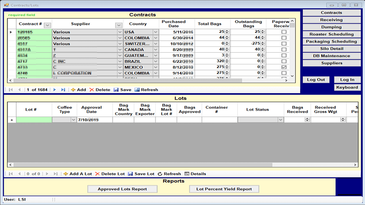Screen dimensions: 365x205
Task: Open Suppliers screen
Action: (x=332, y=63)
